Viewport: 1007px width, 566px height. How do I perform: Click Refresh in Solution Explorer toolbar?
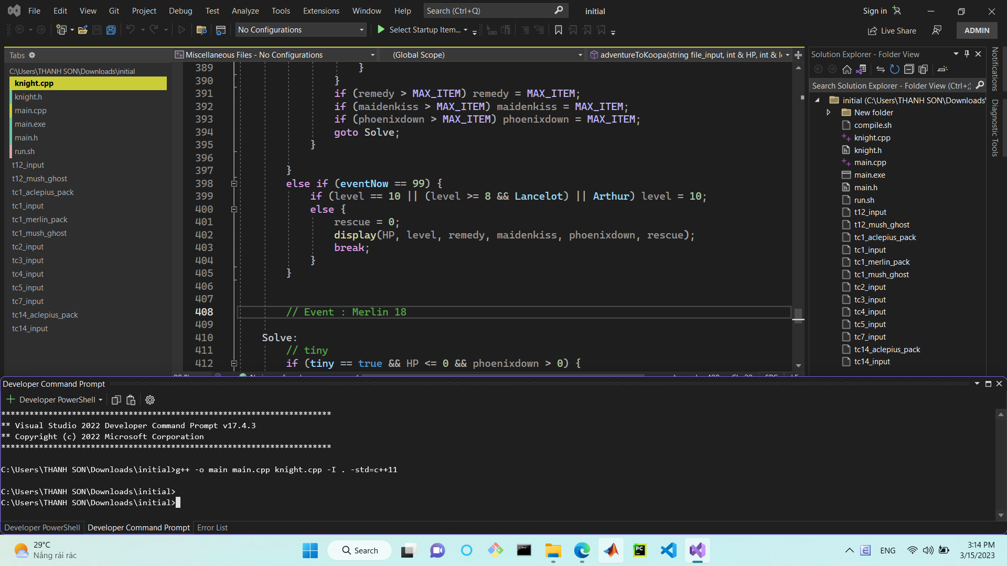895,69
